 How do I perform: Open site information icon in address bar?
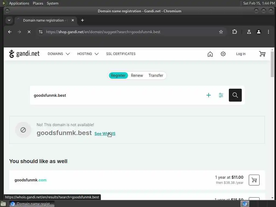[x=41, y=32]
